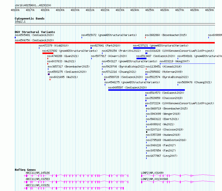Image resolution: width=222 pixels, height=191 pixels.
Task: Select nsv4748288 (Quan2021) label
Action: pyautogui.click(x=63, y=56)
